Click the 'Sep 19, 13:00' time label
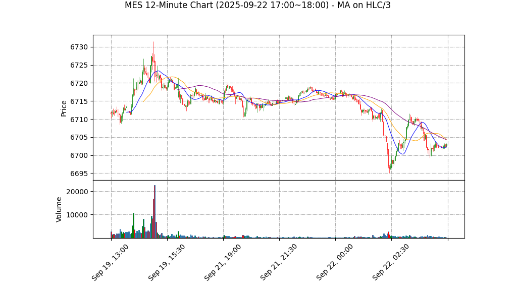 tap(110, 262)
